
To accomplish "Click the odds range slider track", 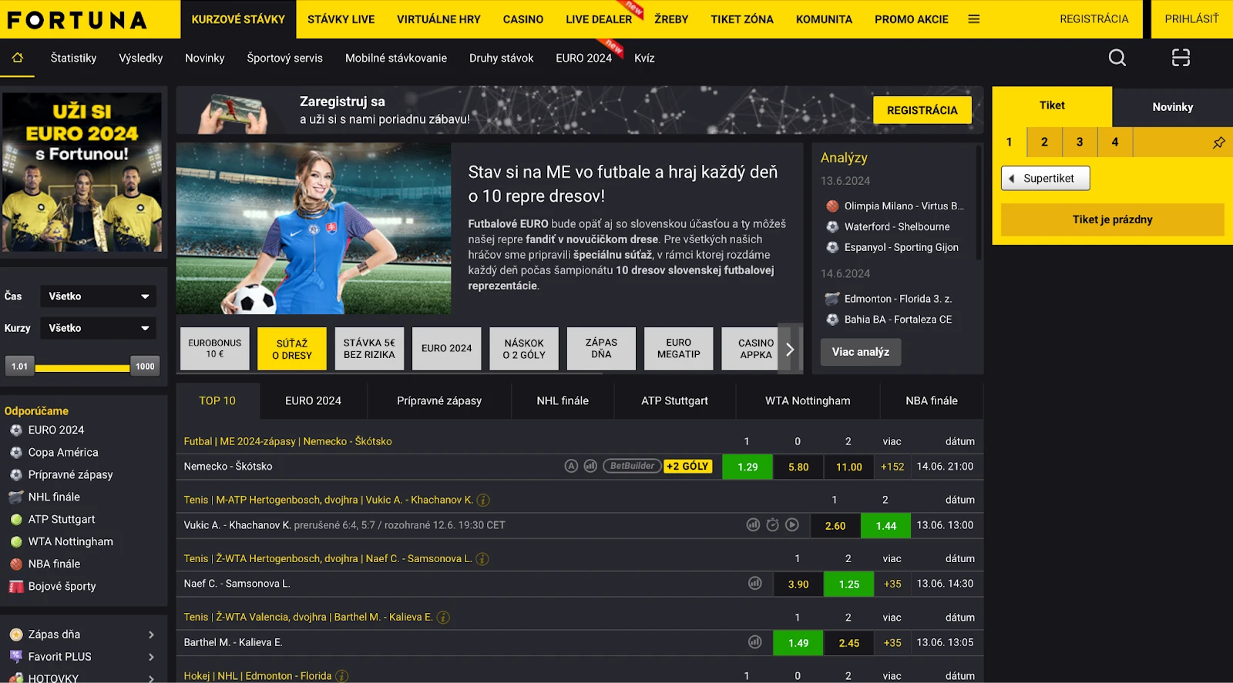I will 82,367.
